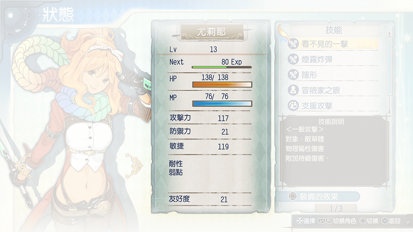Image resolution: width=413 pixels, height=232 pixels.
Task: Click the square 切換 prompt in footer
Action: point(369,221)
